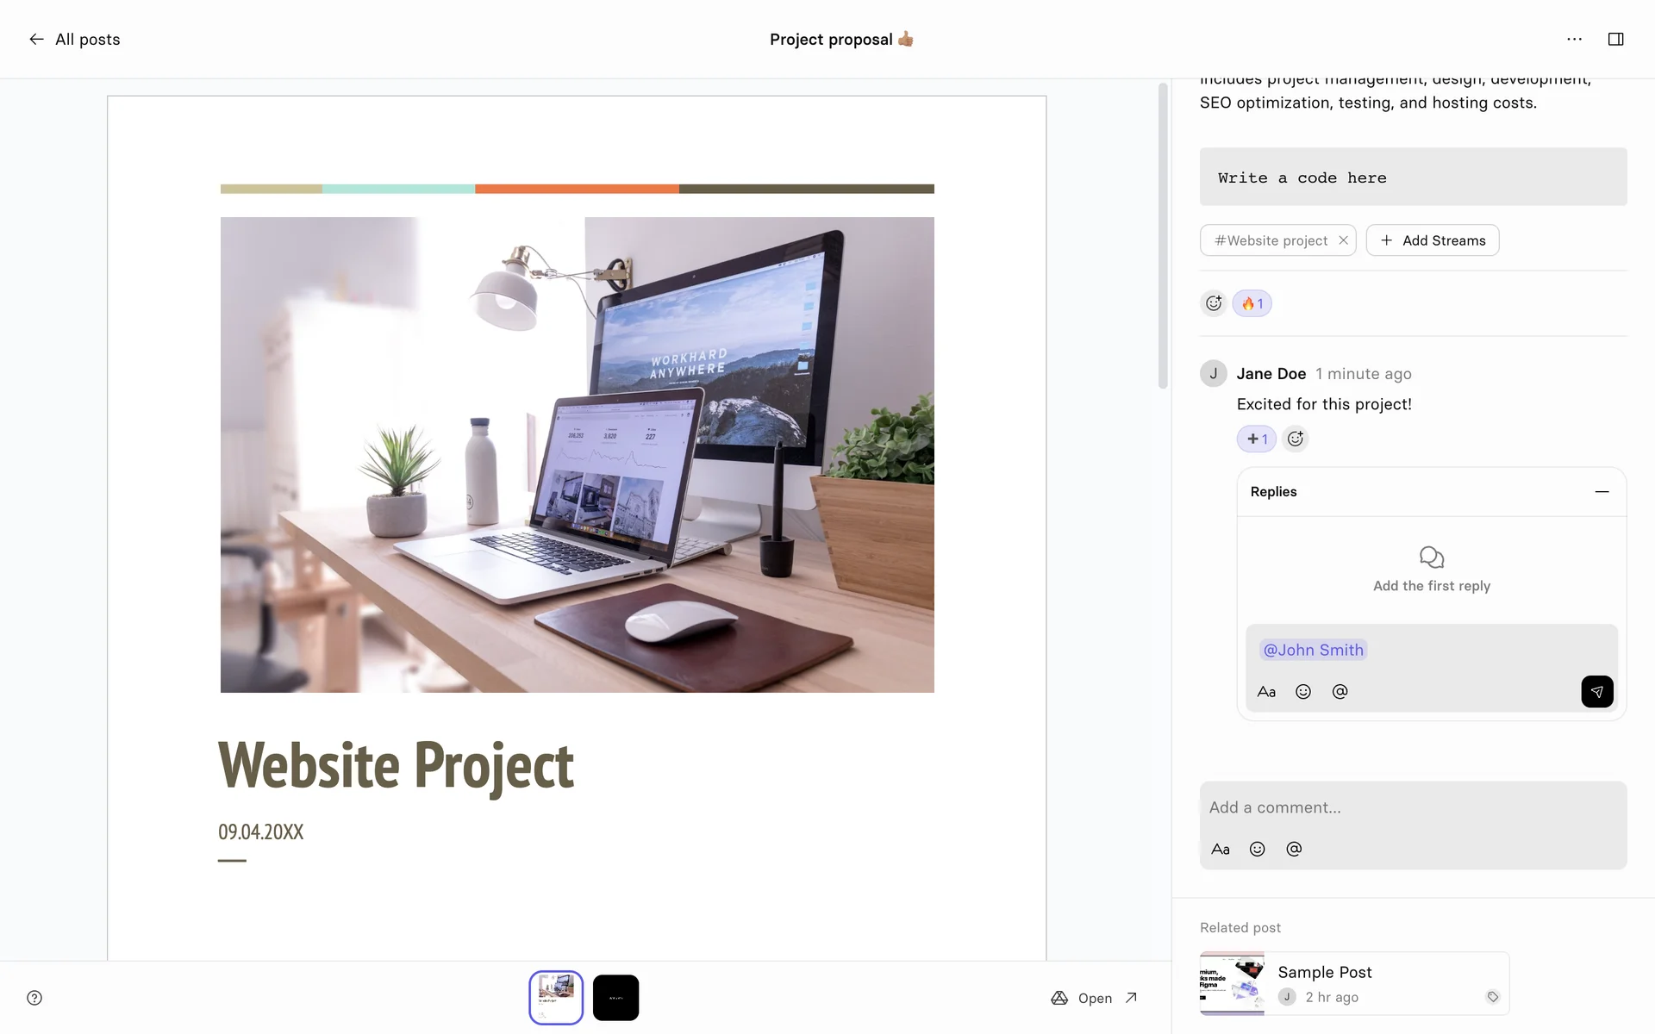Click mention icon in comment box
1655x1034 pixels.
click(1294, 850)
